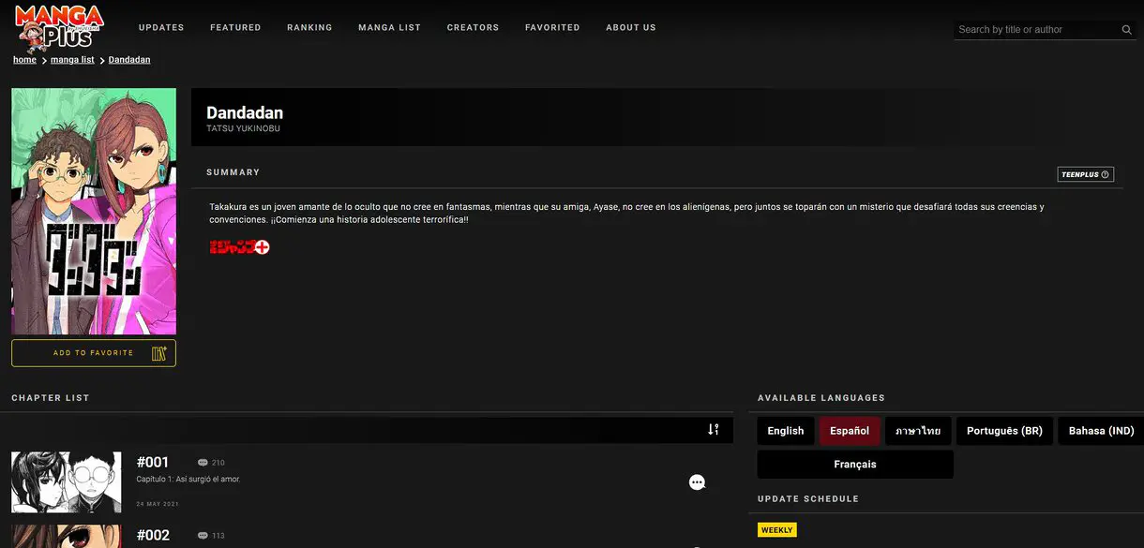This screenshot has width=1144, height=548.
Task: Select Español language
Action: tap(850, 431)
